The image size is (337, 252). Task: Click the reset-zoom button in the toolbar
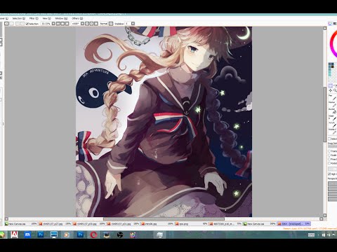point(67,24)
